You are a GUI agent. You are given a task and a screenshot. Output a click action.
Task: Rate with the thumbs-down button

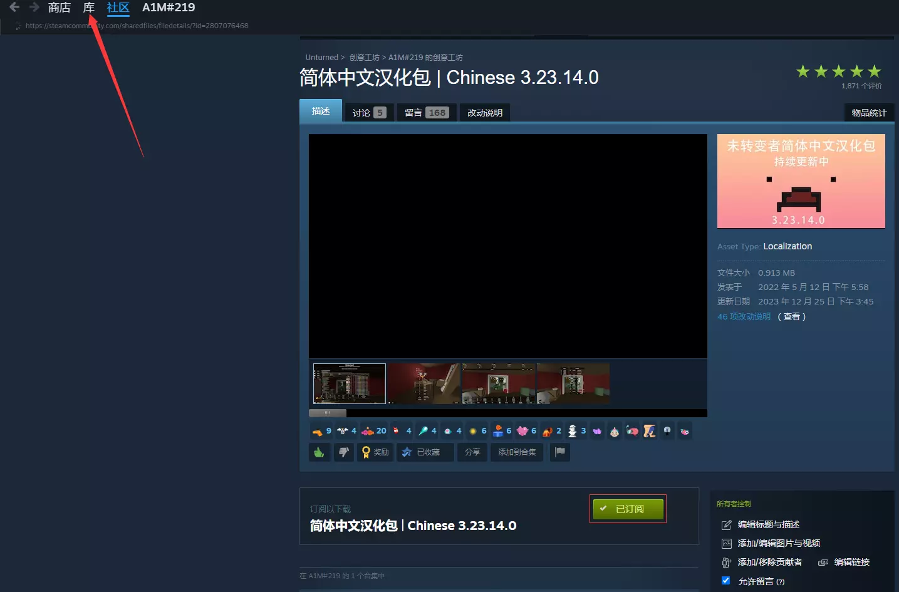[x=344, y=452]
